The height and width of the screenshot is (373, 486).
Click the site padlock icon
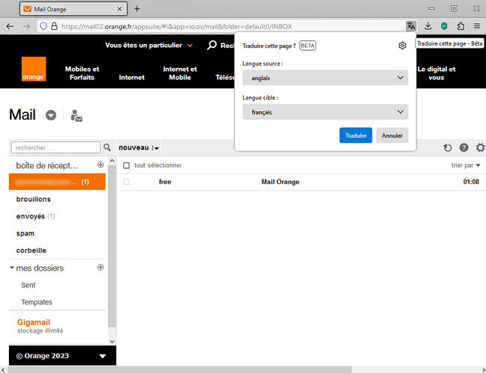tap(54, 26)
